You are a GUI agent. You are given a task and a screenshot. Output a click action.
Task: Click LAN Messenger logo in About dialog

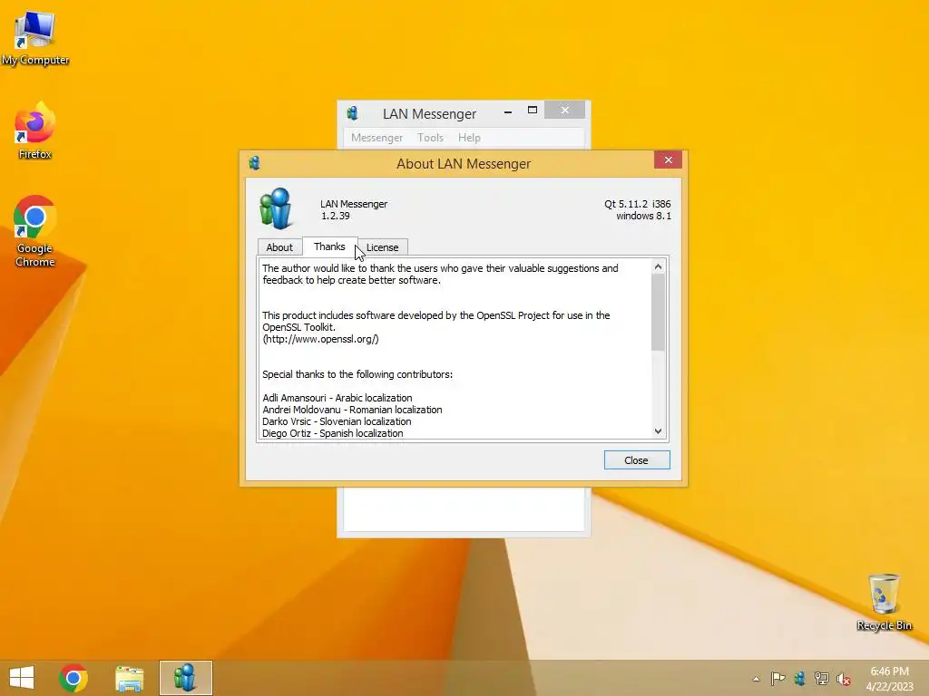[x=276, y=208]
